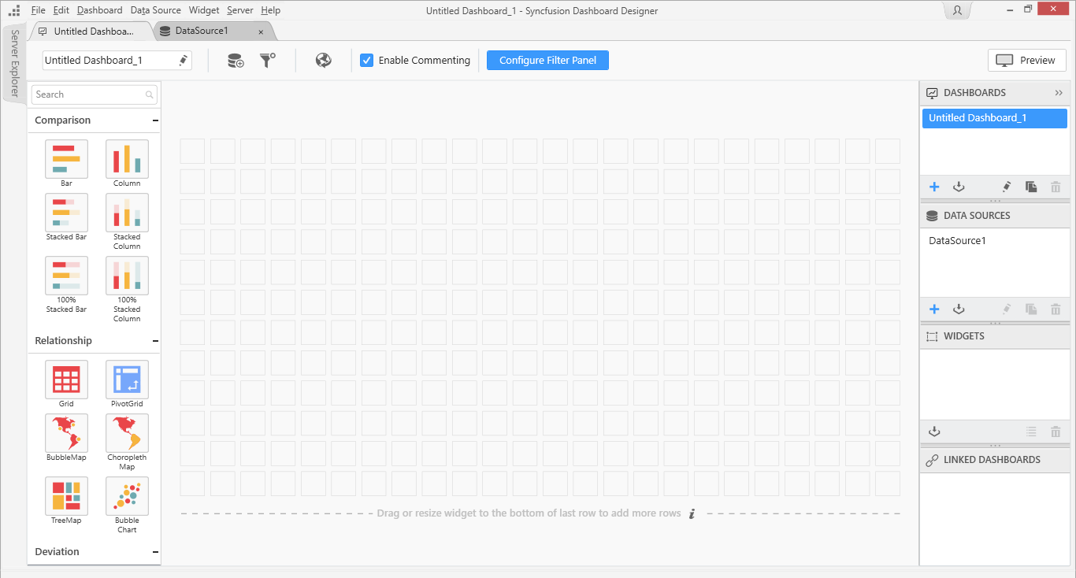Click the pencil icon to rename dashboard
Screen dimensions: 1076x578
coord(183,61)
